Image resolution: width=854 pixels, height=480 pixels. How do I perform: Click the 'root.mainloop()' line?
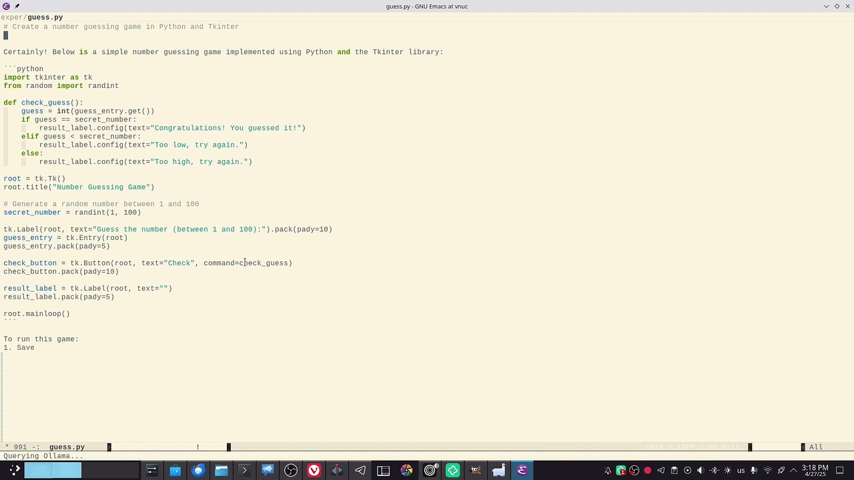pyautogui.click(x=37, y=313)
